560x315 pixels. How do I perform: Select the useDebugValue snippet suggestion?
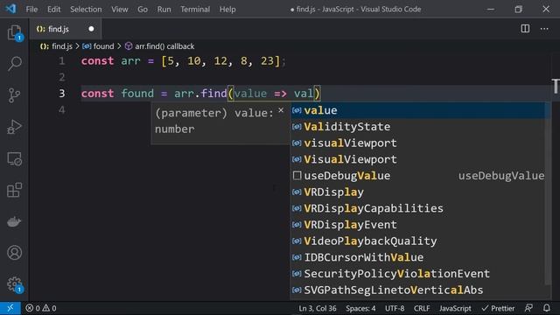tap(418, 176)
